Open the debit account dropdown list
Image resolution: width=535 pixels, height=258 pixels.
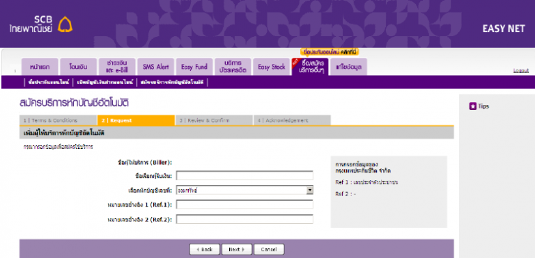[x=245, y=190]
